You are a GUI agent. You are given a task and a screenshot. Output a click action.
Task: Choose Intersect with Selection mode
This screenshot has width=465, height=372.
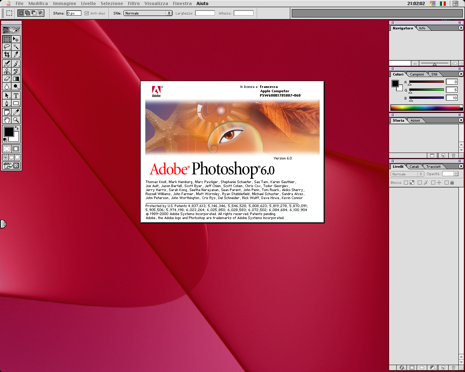(41, 13)
